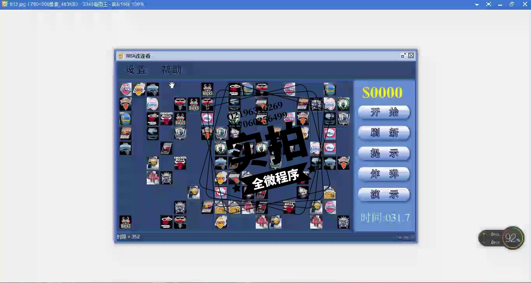Shuffle tiles with the 刷新 button
This screenshot has height=283, width=531.
(384, 133)
